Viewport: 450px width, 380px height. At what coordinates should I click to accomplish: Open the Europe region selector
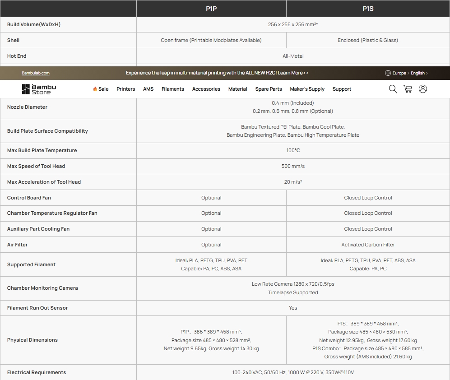(x=399, y=73)
